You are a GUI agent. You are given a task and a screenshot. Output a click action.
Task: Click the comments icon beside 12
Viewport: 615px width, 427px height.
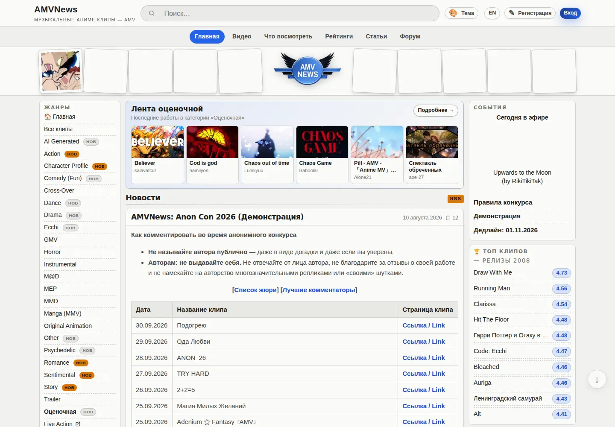(448, 218)
